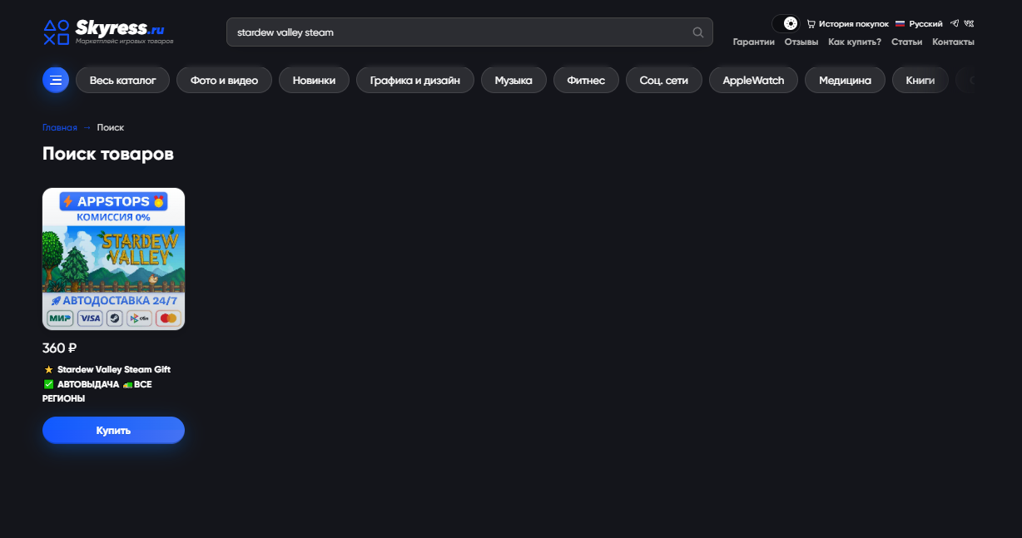
Task: Click the Stardew Valley product thumbnail
Action: [113, 259]
